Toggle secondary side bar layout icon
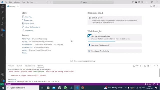 pos(139,2)
